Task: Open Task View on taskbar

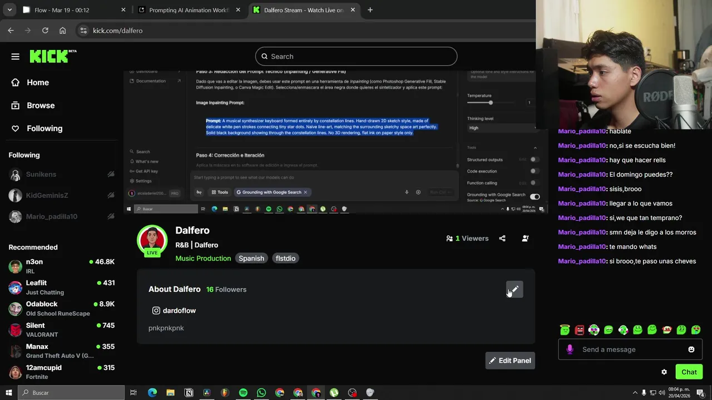Action: 133,393
